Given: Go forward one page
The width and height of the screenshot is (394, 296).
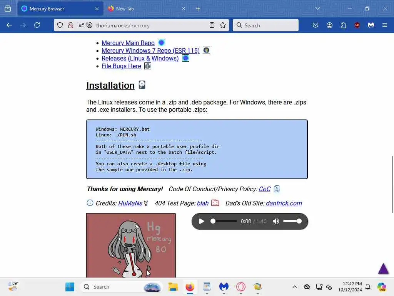Looking at the screenshot, I should point(23,25).
